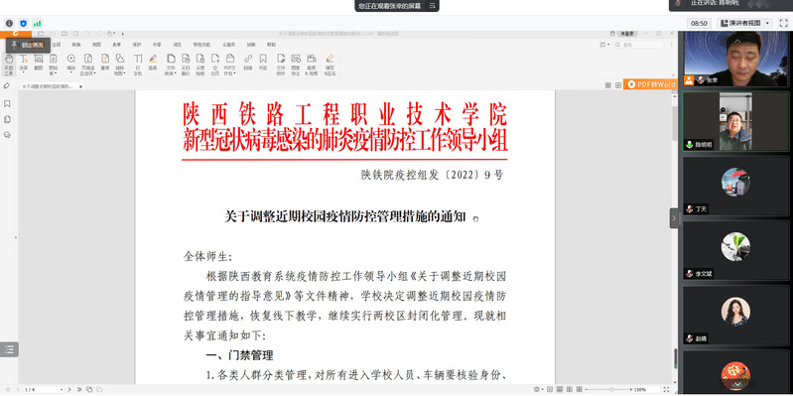Open the screen-share options menu icon
The height and width of the screenshot is (396, 793).
[x=432, y=6]
